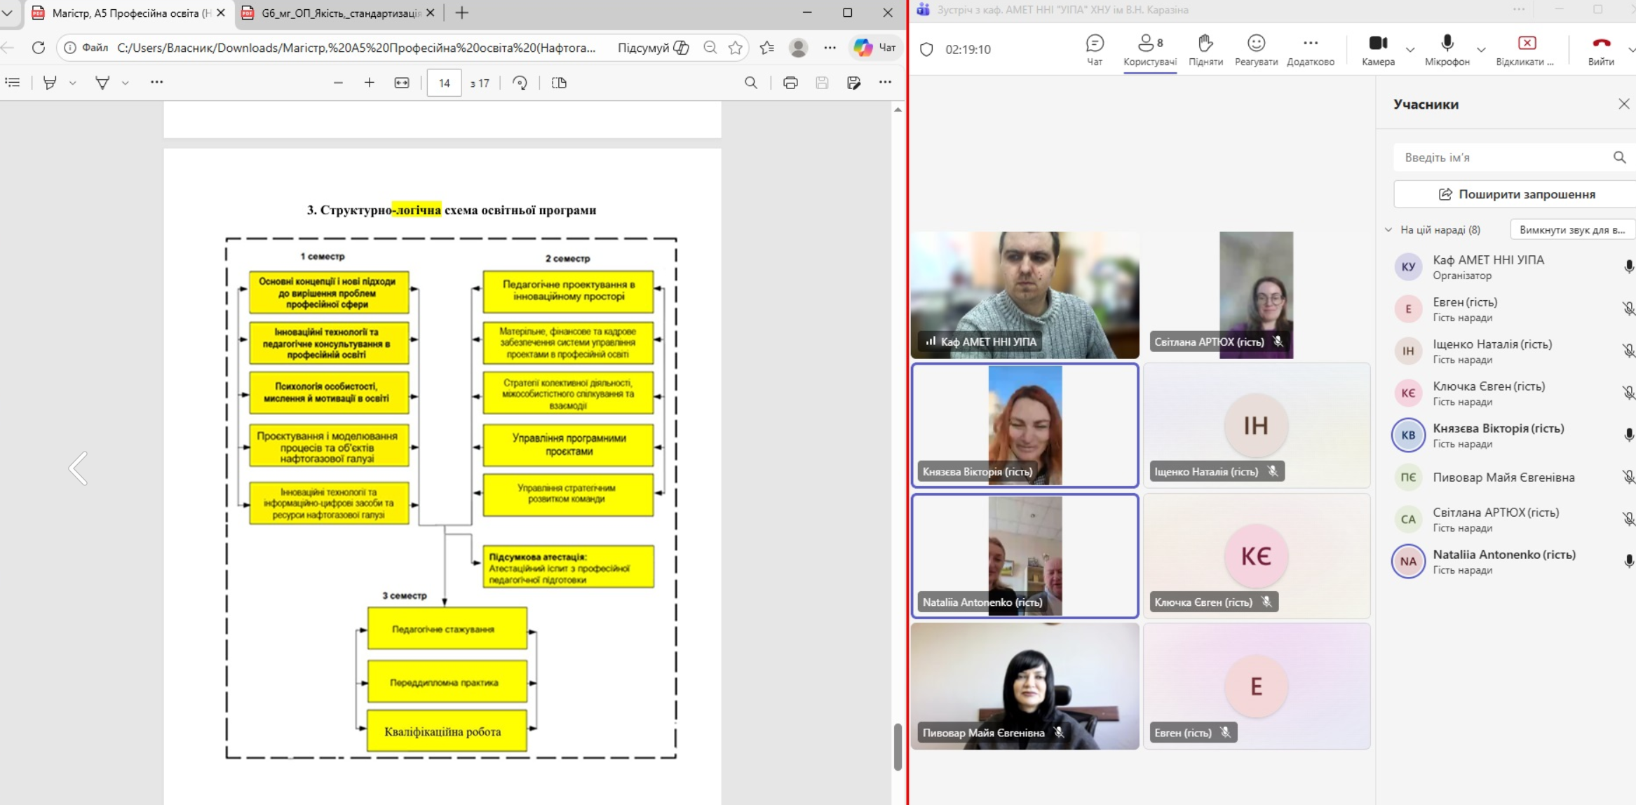Expand Camera options dropdown arrow

pyautogui.click(x=1410, y=50)
